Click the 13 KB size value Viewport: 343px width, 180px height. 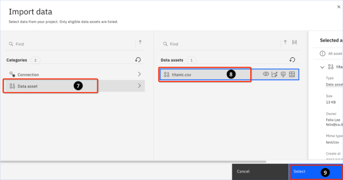331,102
